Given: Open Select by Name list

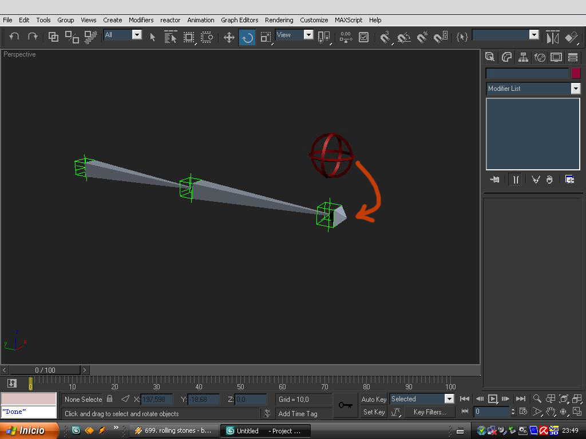Looking at the screenshot, I should pos(171,37).
